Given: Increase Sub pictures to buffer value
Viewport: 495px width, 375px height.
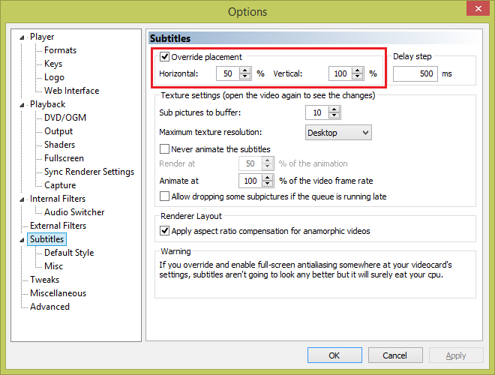Looking at the screenshot, I should pyautogui.click(x=334, y=109).
